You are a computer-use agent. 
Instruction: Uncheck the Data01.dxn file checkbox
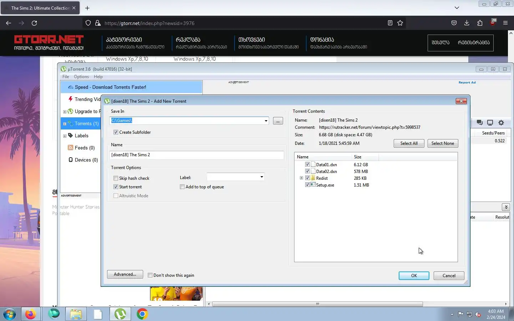(307, 164)
